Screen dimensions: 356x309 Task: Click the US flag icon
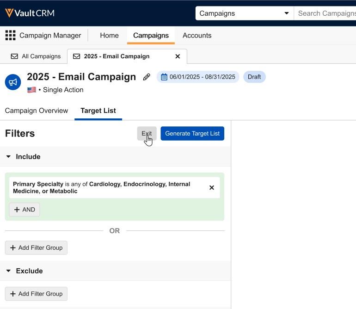(x=31, y=90)
